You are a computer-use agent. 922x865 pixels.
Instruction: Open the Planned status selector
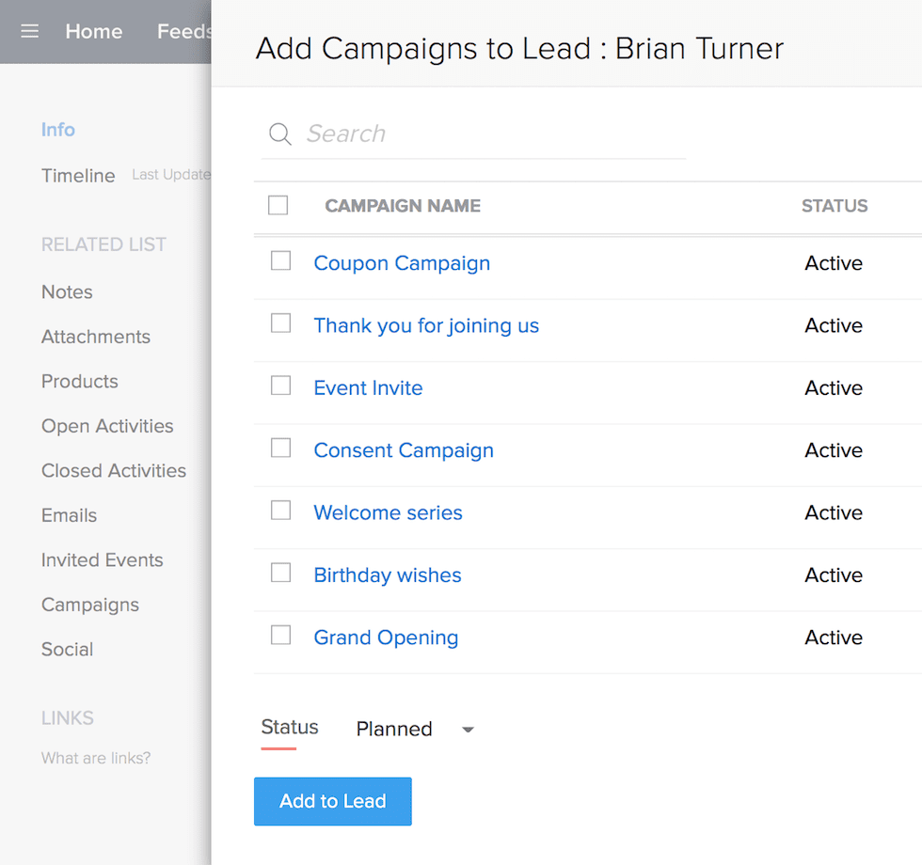(395, 730)
